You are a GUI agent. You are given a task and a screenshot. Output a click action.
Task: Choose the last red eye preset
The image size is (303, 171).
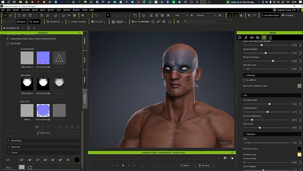(x=68, y=160)
